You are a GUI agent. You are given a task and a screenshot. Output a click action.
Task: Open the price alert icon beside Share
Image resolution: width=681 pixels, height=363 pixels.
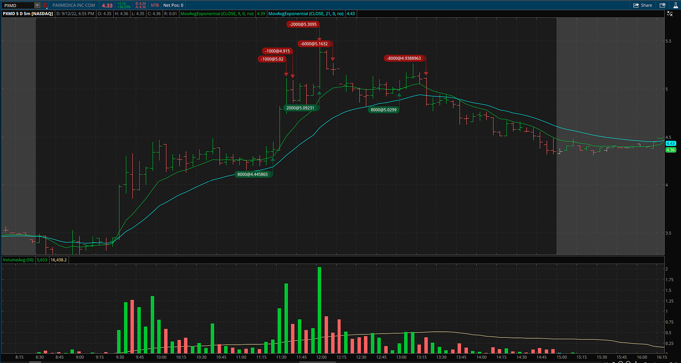(x=662, y=5)
